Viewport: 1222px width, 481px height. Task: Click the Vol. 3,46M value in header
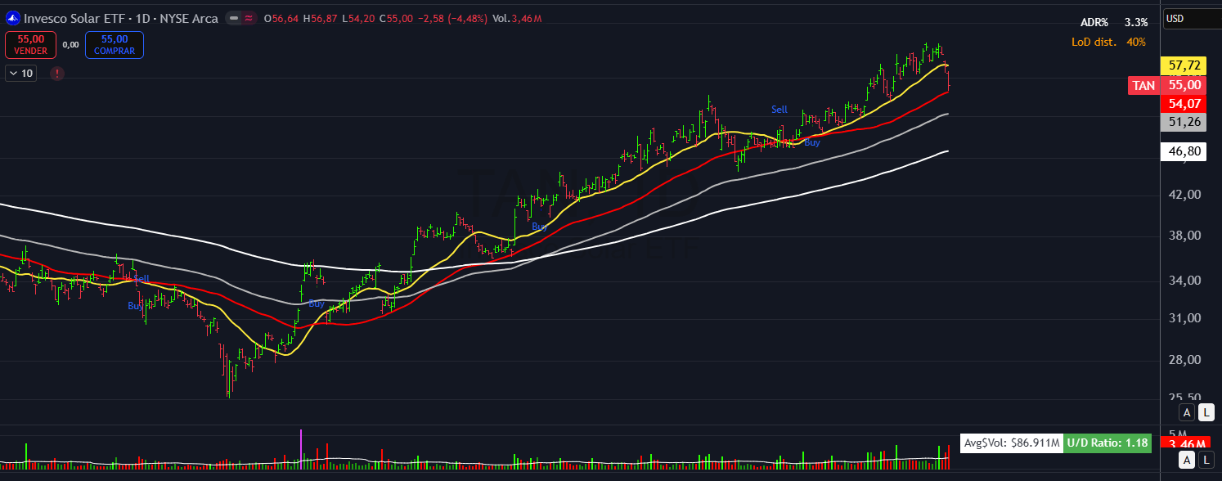coord(516,18)
